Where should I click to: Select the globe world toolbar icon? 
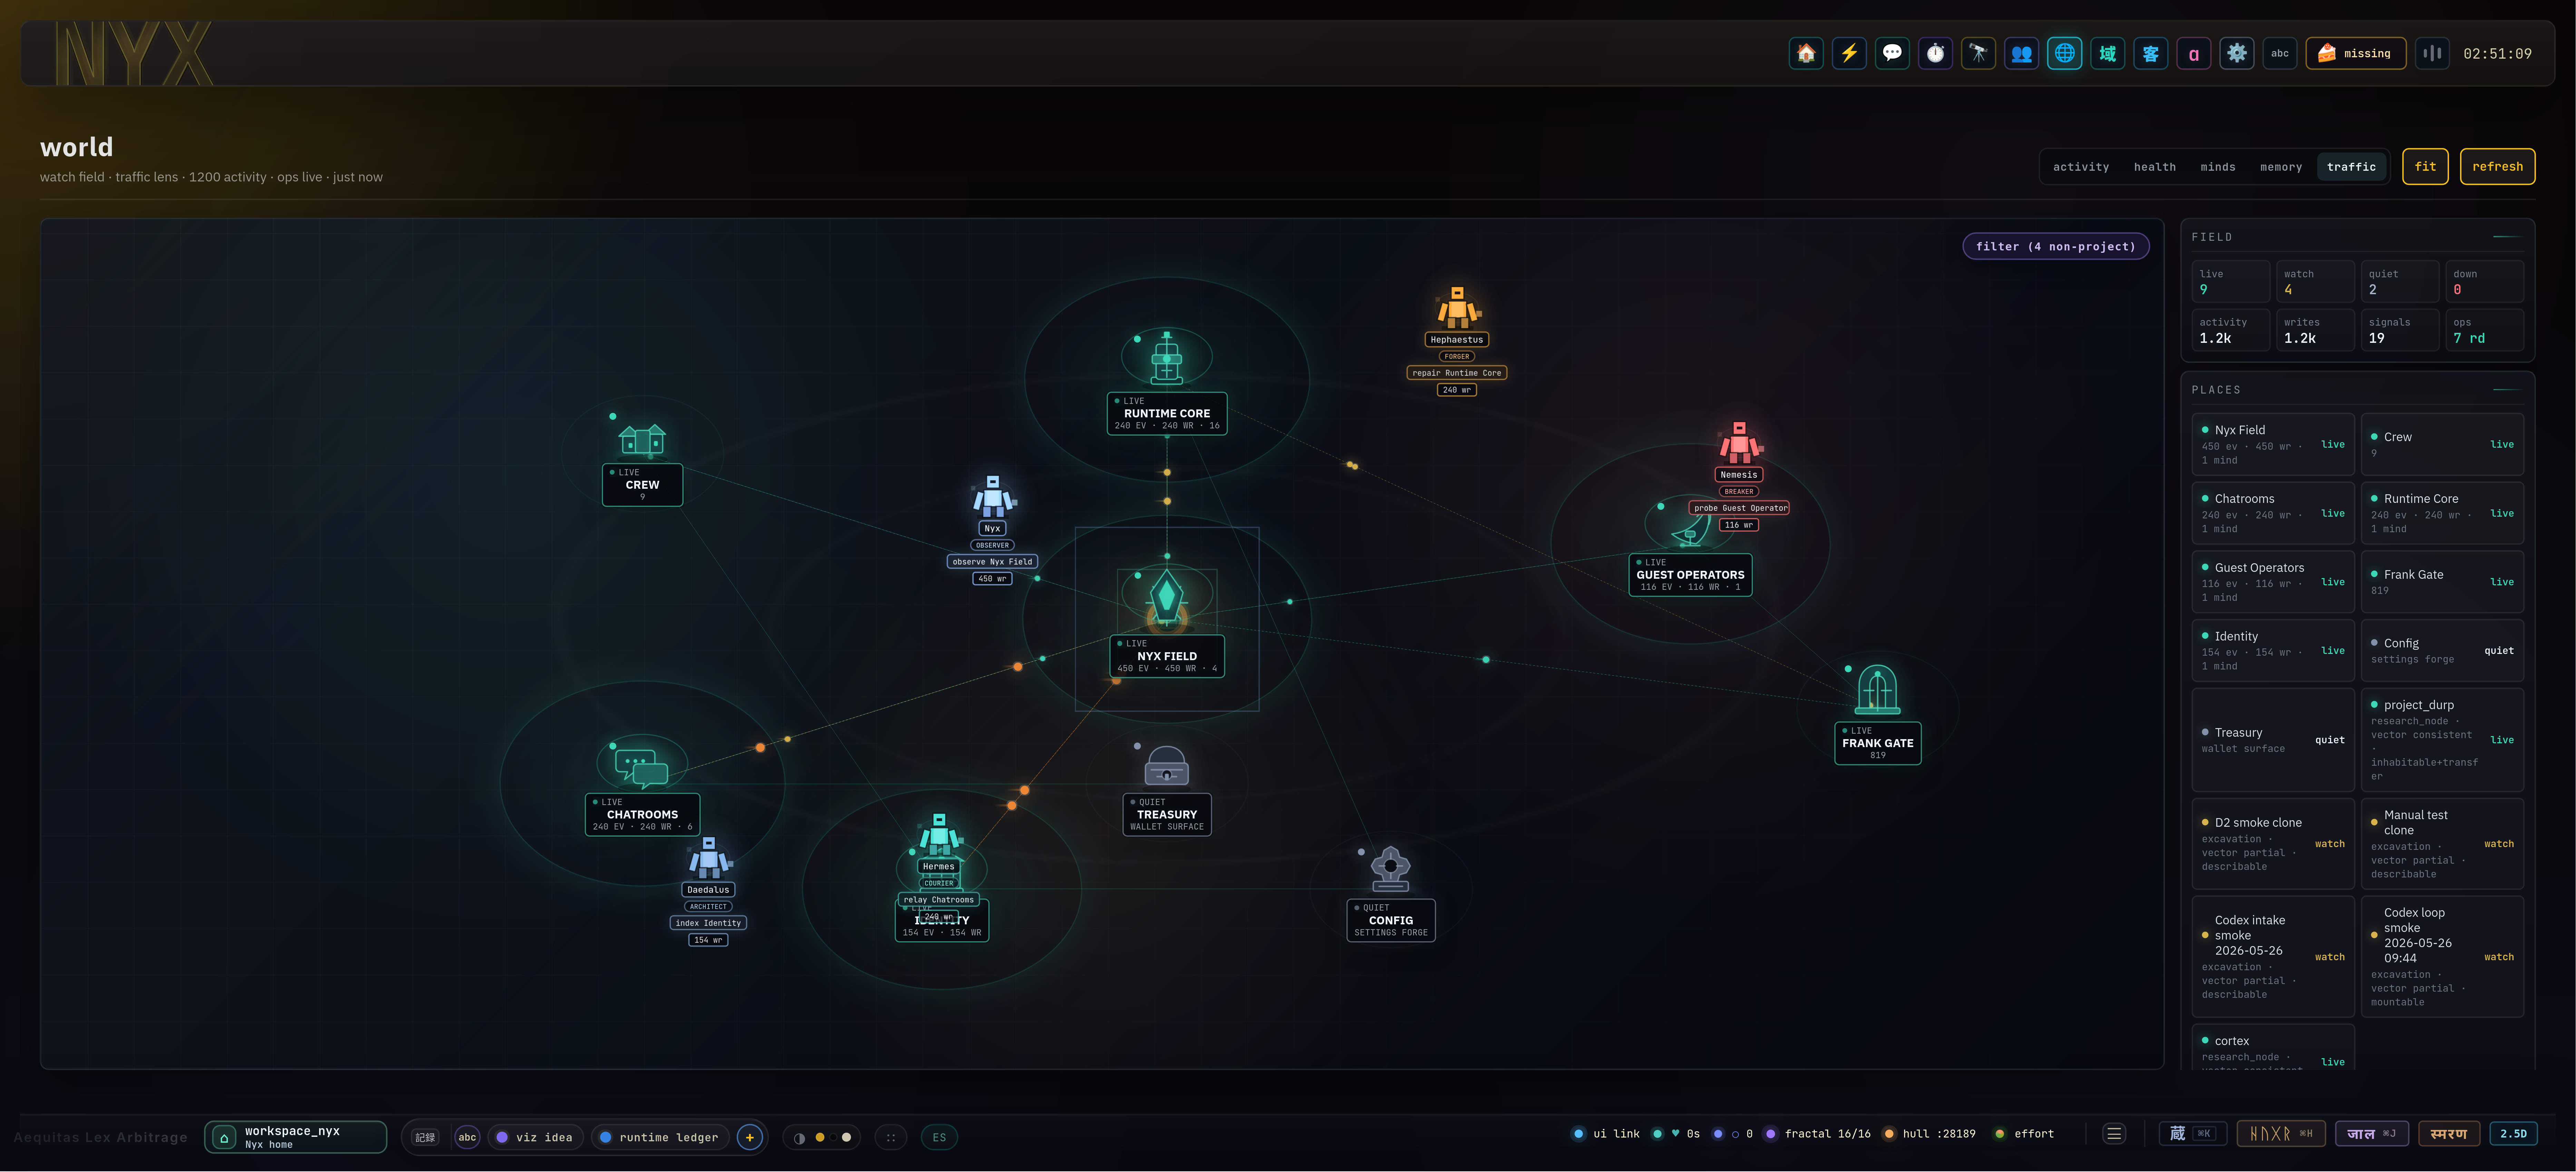tap(2064, 54)
